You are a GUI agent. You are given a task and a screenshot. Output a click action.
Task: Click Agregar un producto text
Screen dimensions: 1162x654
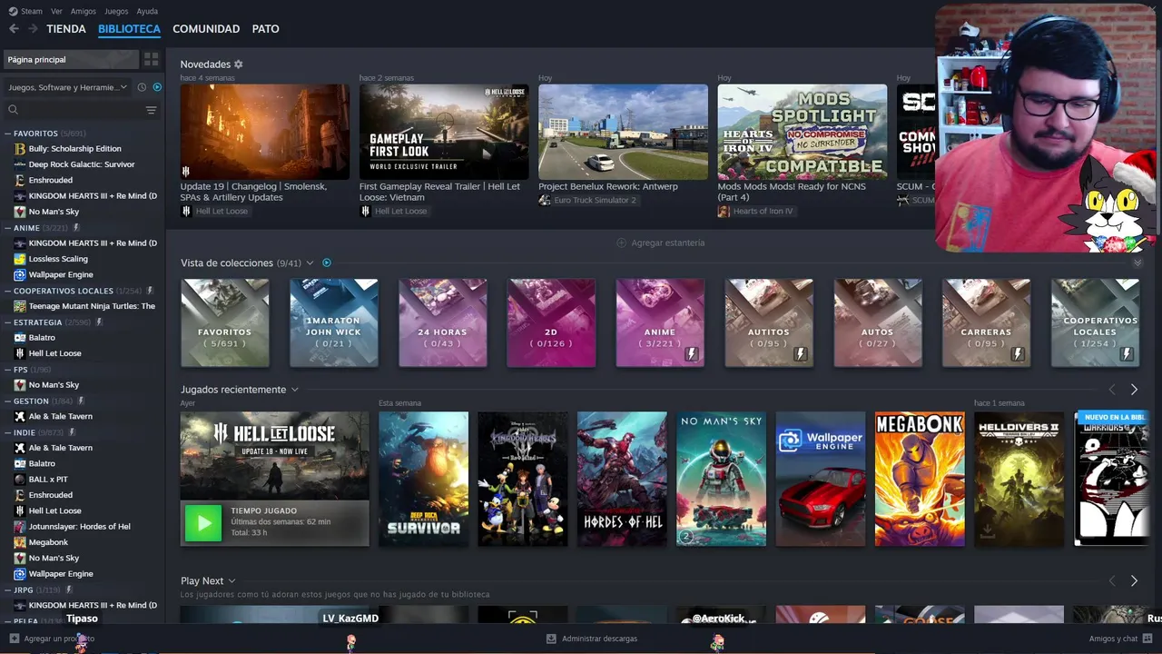pyautogui.click(x=59, y=639)
